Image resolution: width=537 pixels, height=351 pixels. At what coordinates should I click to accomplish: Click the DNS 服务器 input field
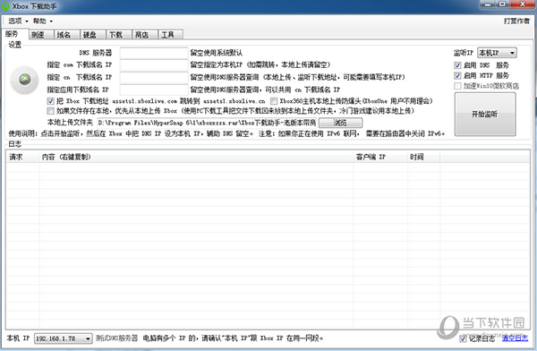[154, 53]
